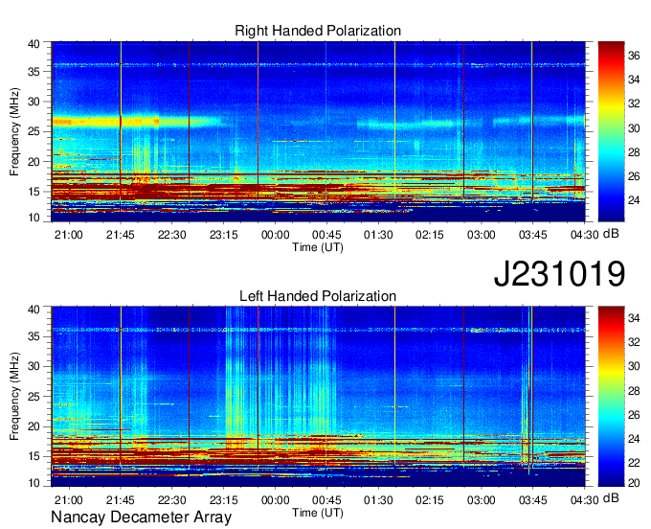Click the 24 dB label on top color bar
651x529 pixels.
coord(634,200)
